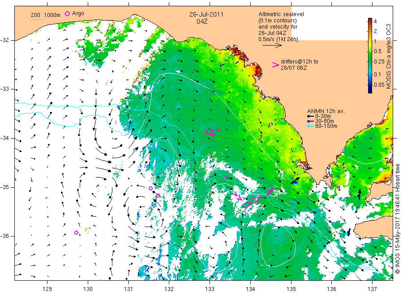Screen dimensions: 403x295
Task: Click the longitude label '132'
Action: click(x=169, y=289)
